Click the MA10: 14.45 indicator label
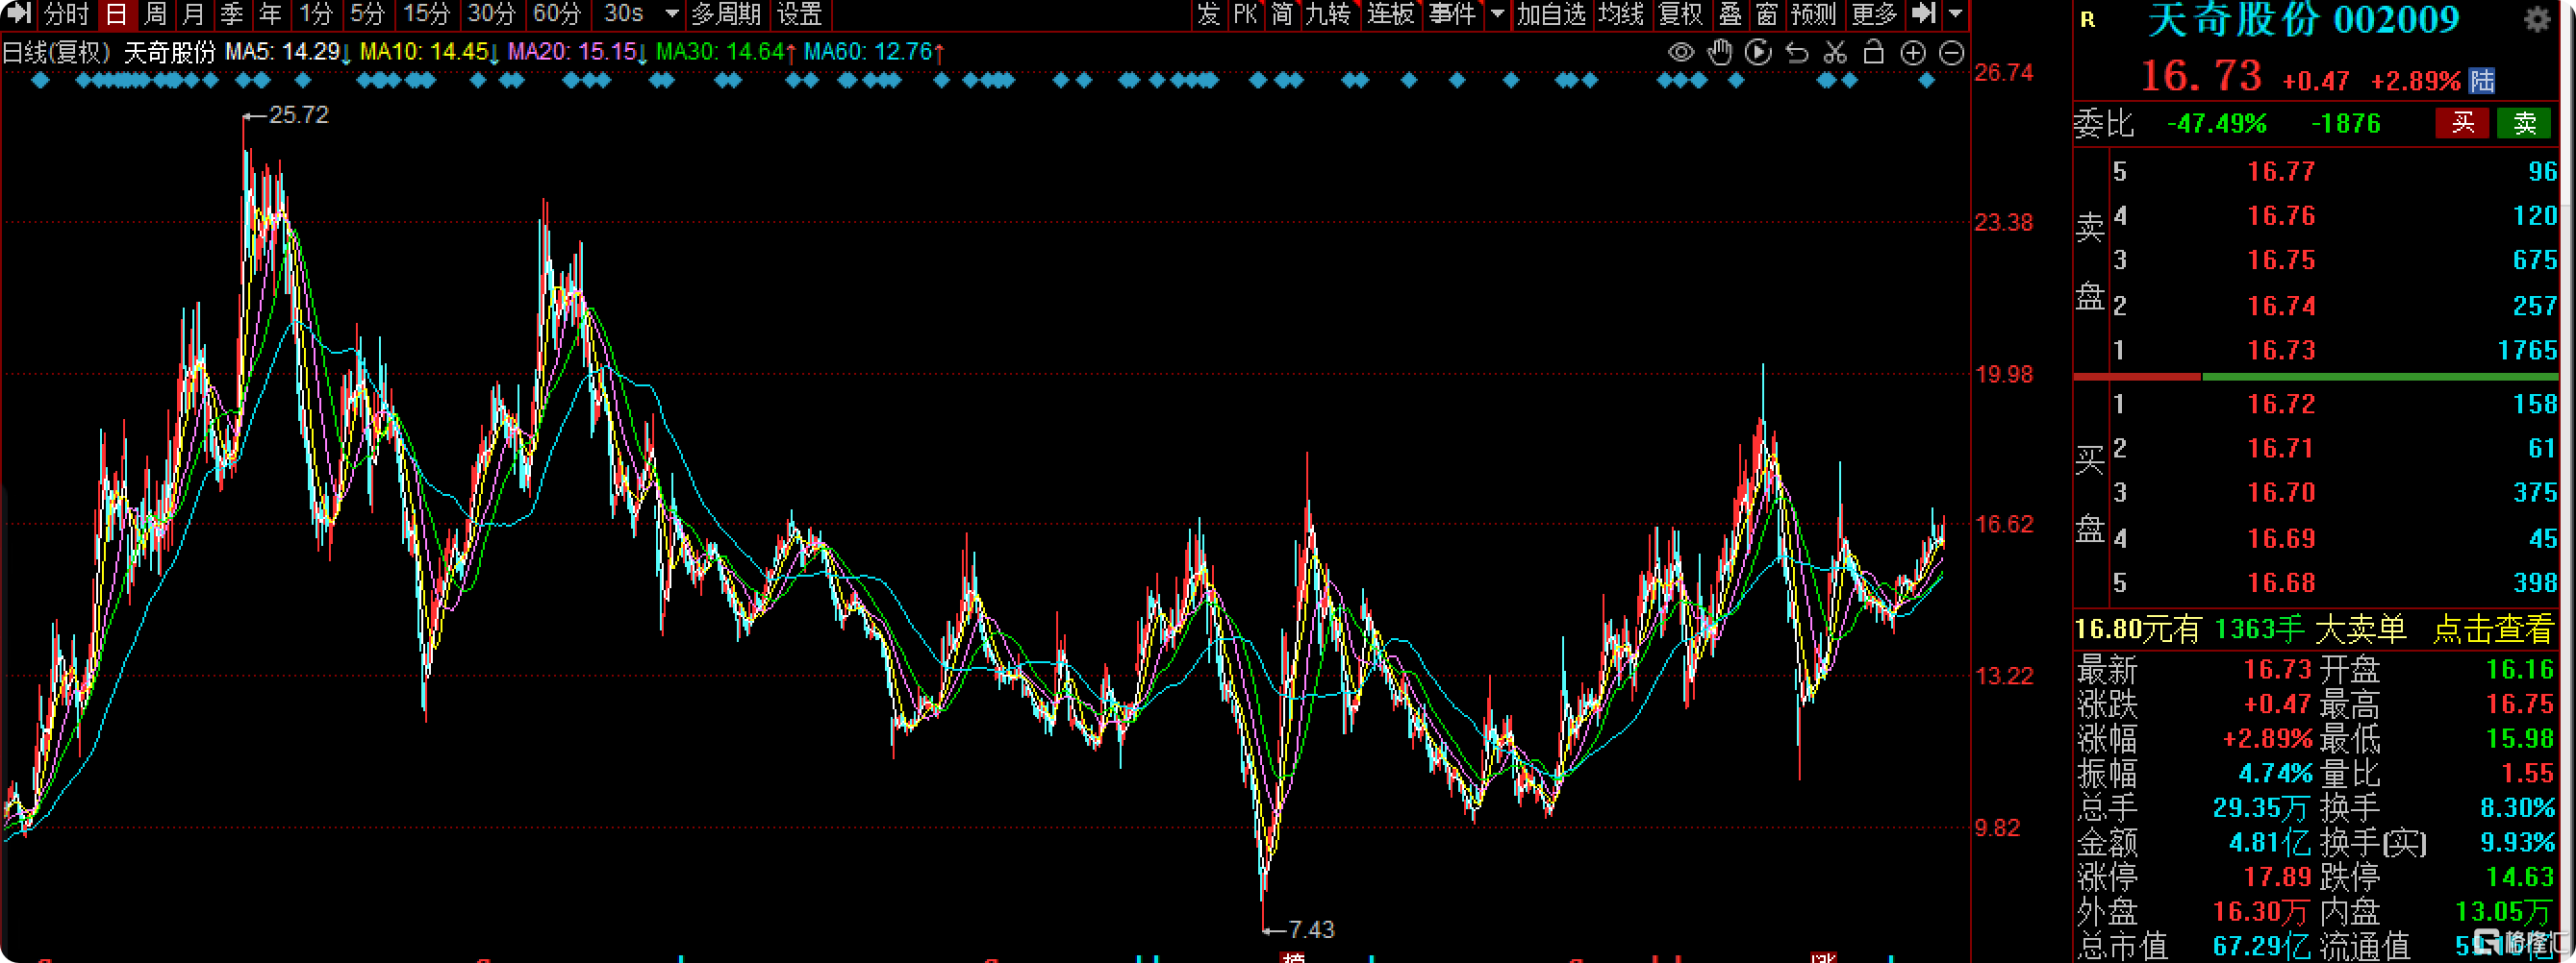This screenshot has height=963, width=2576. click(429, 51)
